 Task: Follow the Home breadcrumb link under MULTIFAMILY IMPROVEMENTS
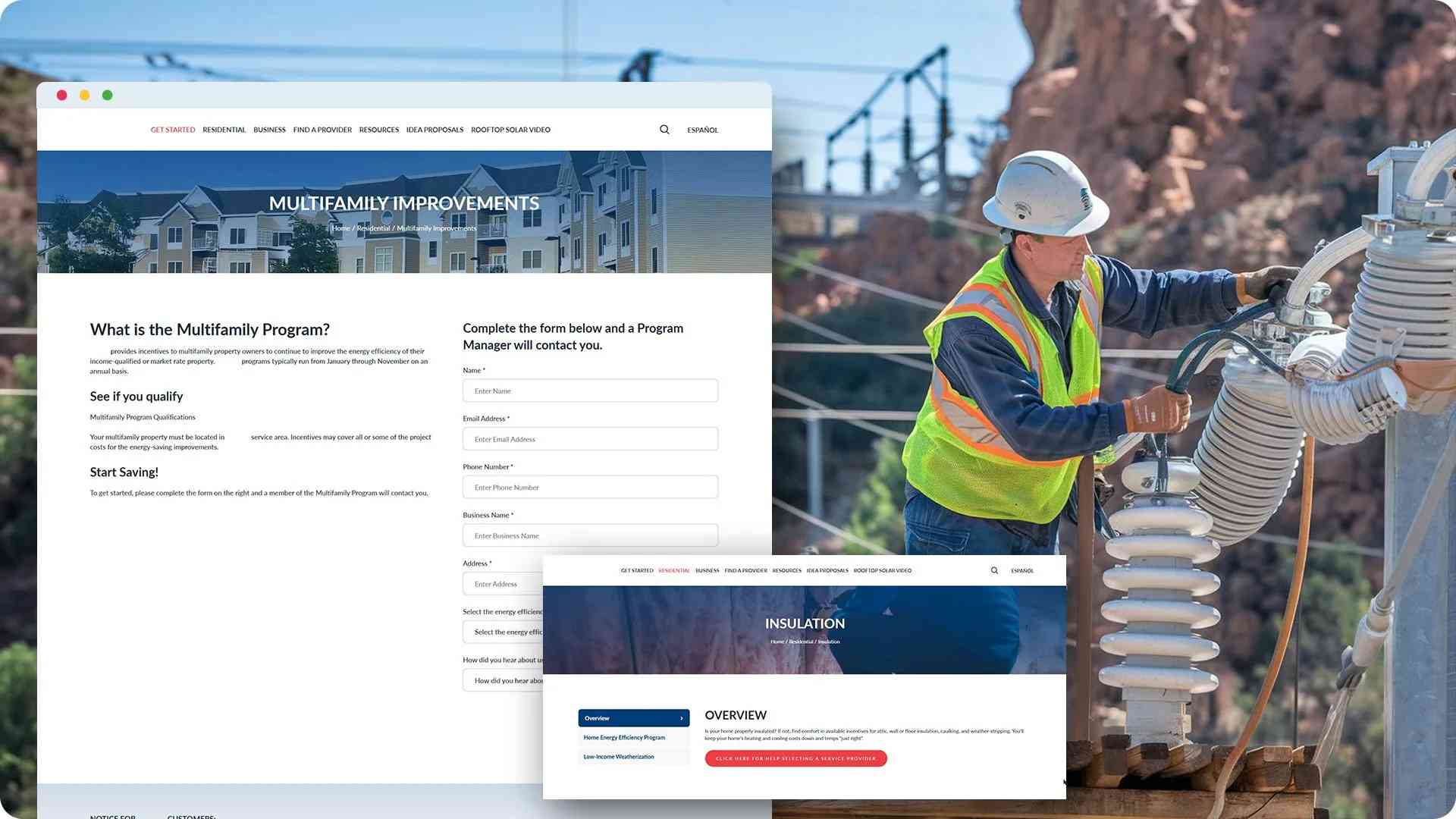coord(341,227)
